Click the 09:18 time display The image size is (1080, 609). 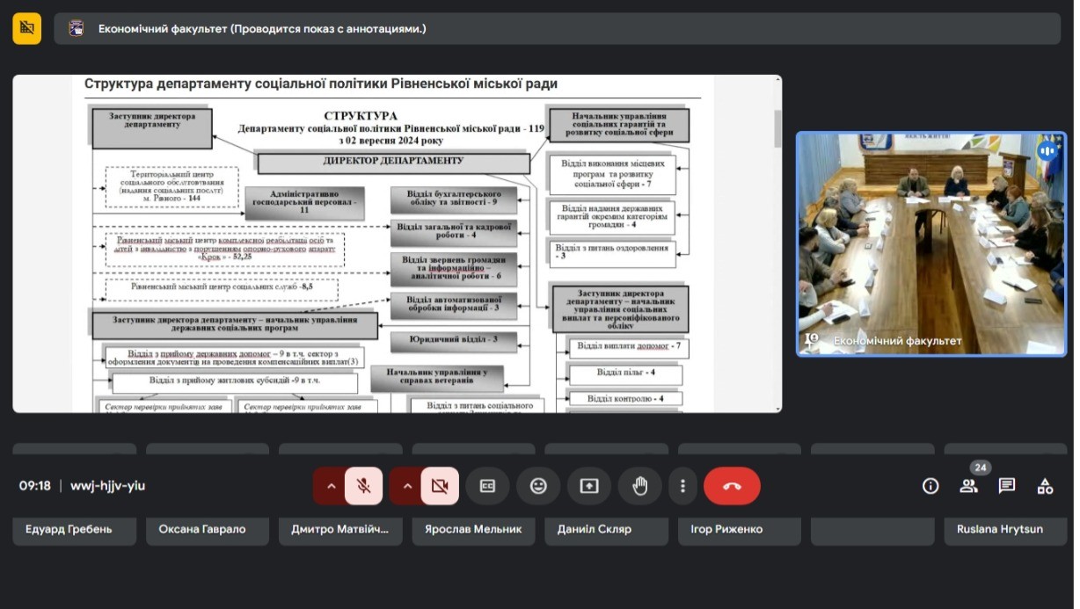coord(35,486)
